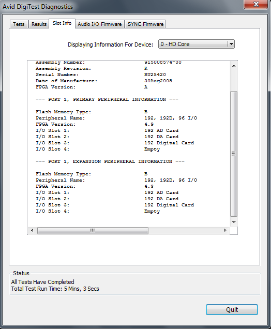Click the manufacture date 30Aug2005
This screenshot has width=271, height=329.
point(158,81)
